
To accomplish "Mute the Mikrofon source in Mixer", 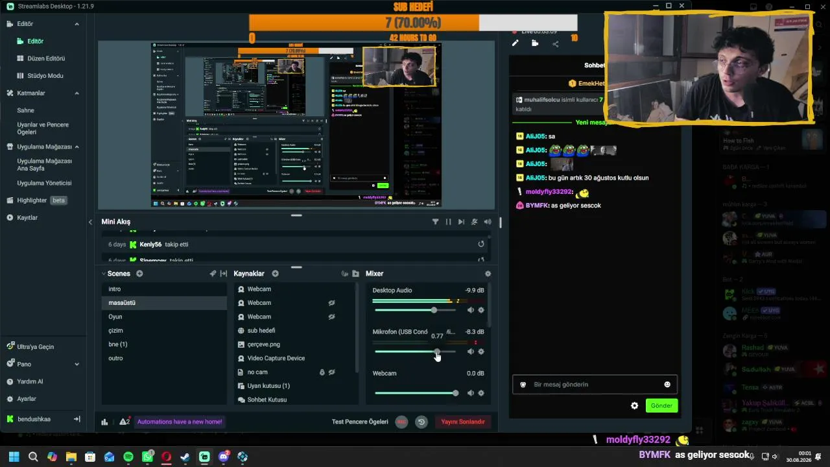I will [471, 352].
